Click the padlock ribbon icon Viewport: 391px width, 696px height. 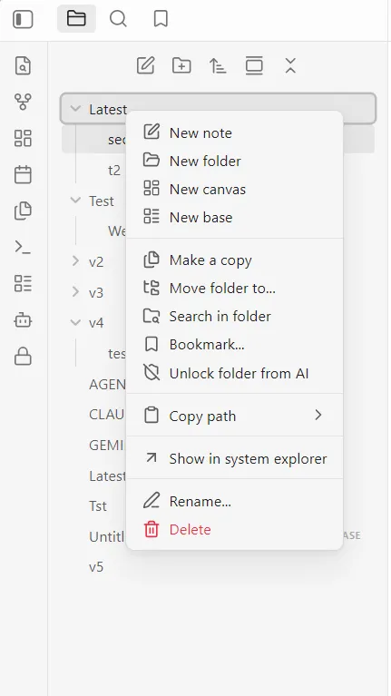[23, 356]
